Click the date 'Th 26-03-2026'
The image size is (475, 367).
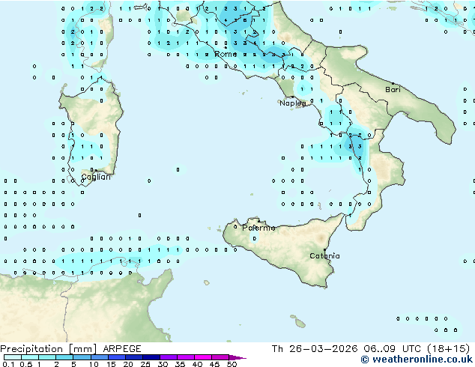point(315,349)
